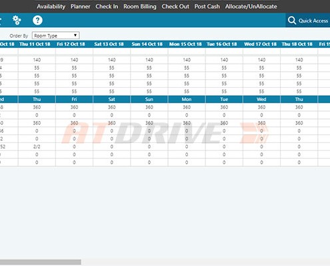Click the 2/2 cell under Thu
Viewport: 330px width, 266px height.
(x=37, y=146)
